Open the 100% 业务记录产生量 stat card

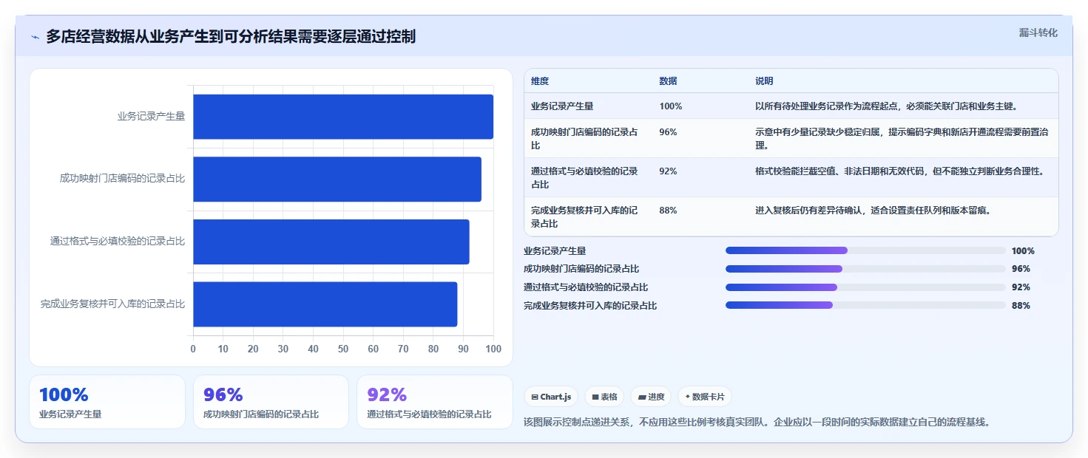coord(107,402)
